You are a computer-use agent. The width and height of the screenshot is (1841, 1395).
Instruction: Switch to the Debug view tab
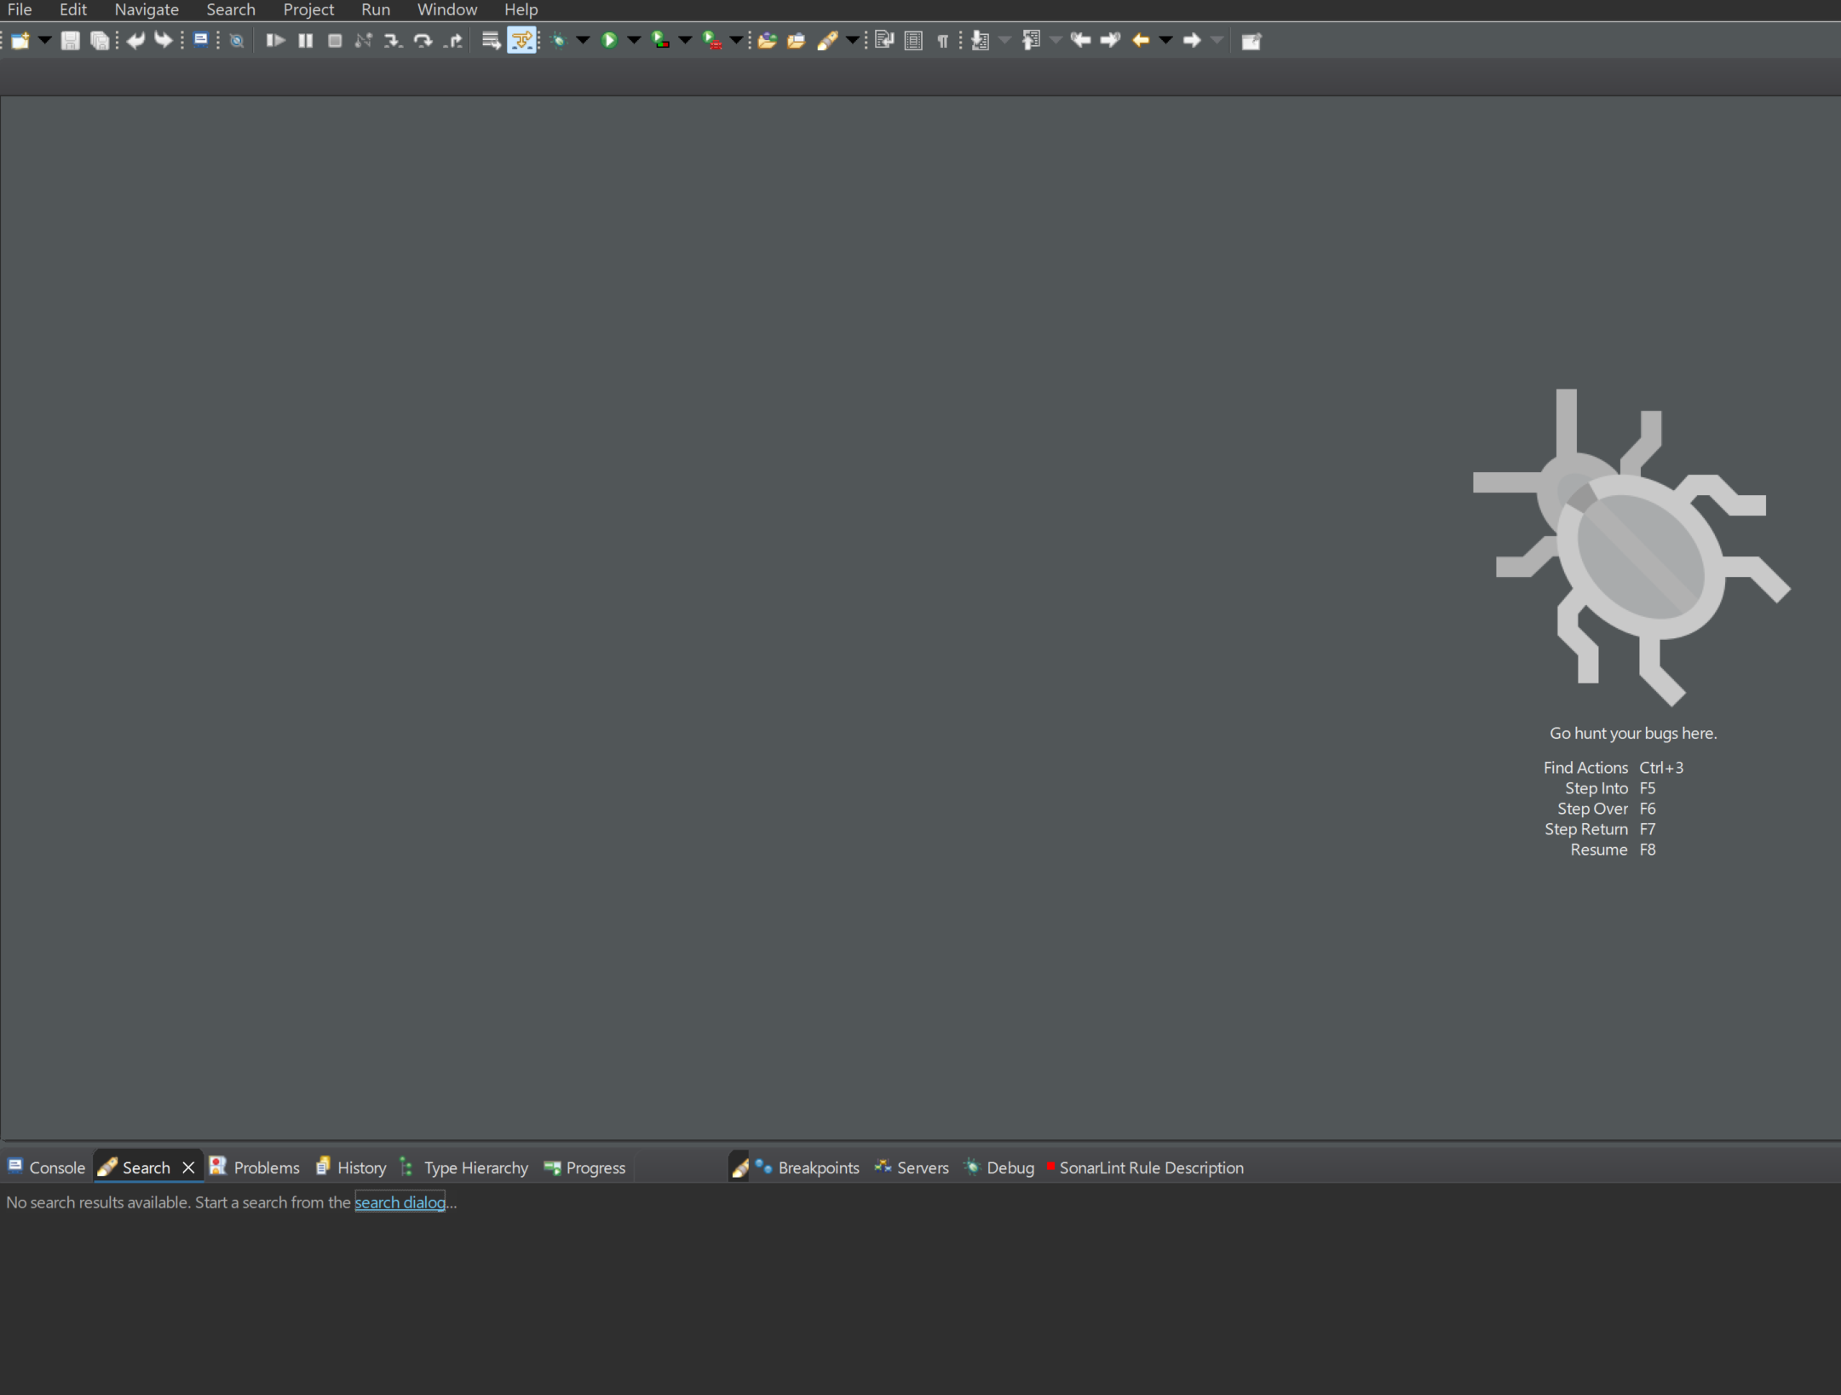click(999, 1167)
